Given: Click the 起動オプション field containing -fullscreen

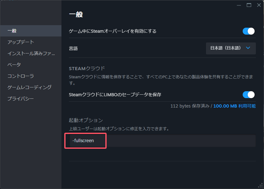Looking at the screenshot, I should (x=162, y=141).
